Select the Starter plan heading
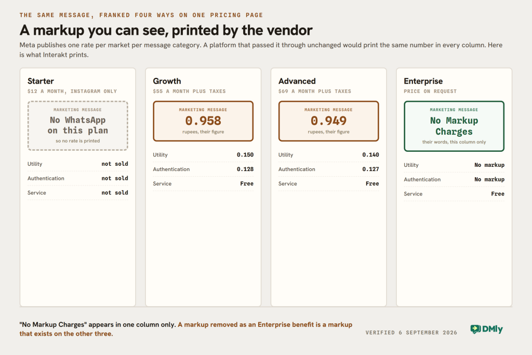 coord(41,81)
